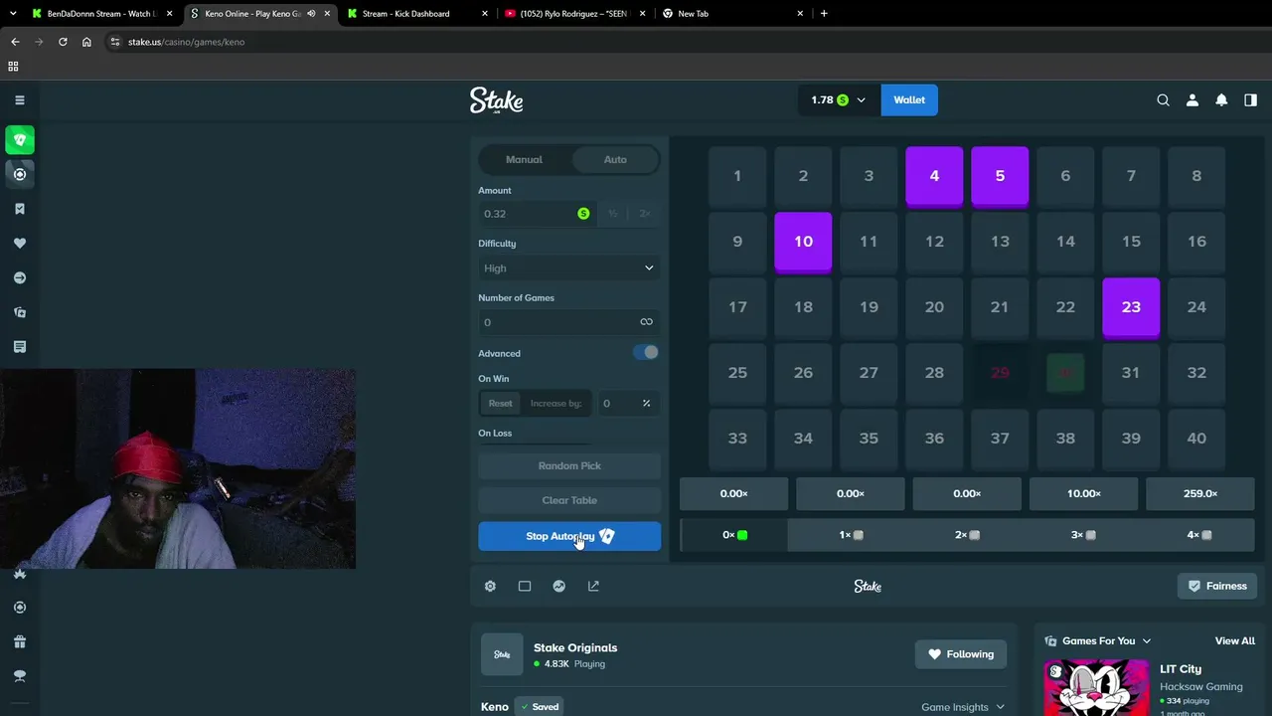Switch to the New Tab browser tab
The image size is (1272, 716).
point(732,14)
